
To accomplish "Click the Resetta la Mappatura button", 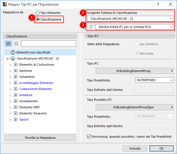I will [x=40, y=138].
